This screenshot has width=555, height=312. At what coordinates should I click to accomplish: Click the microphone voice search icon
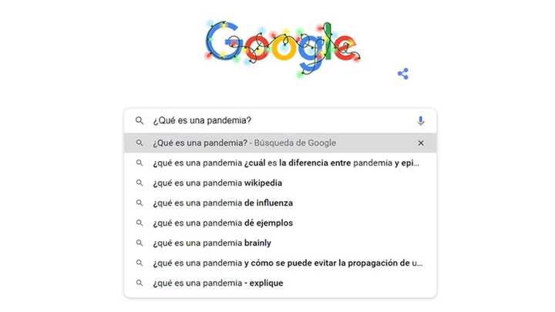pos(420,121)
